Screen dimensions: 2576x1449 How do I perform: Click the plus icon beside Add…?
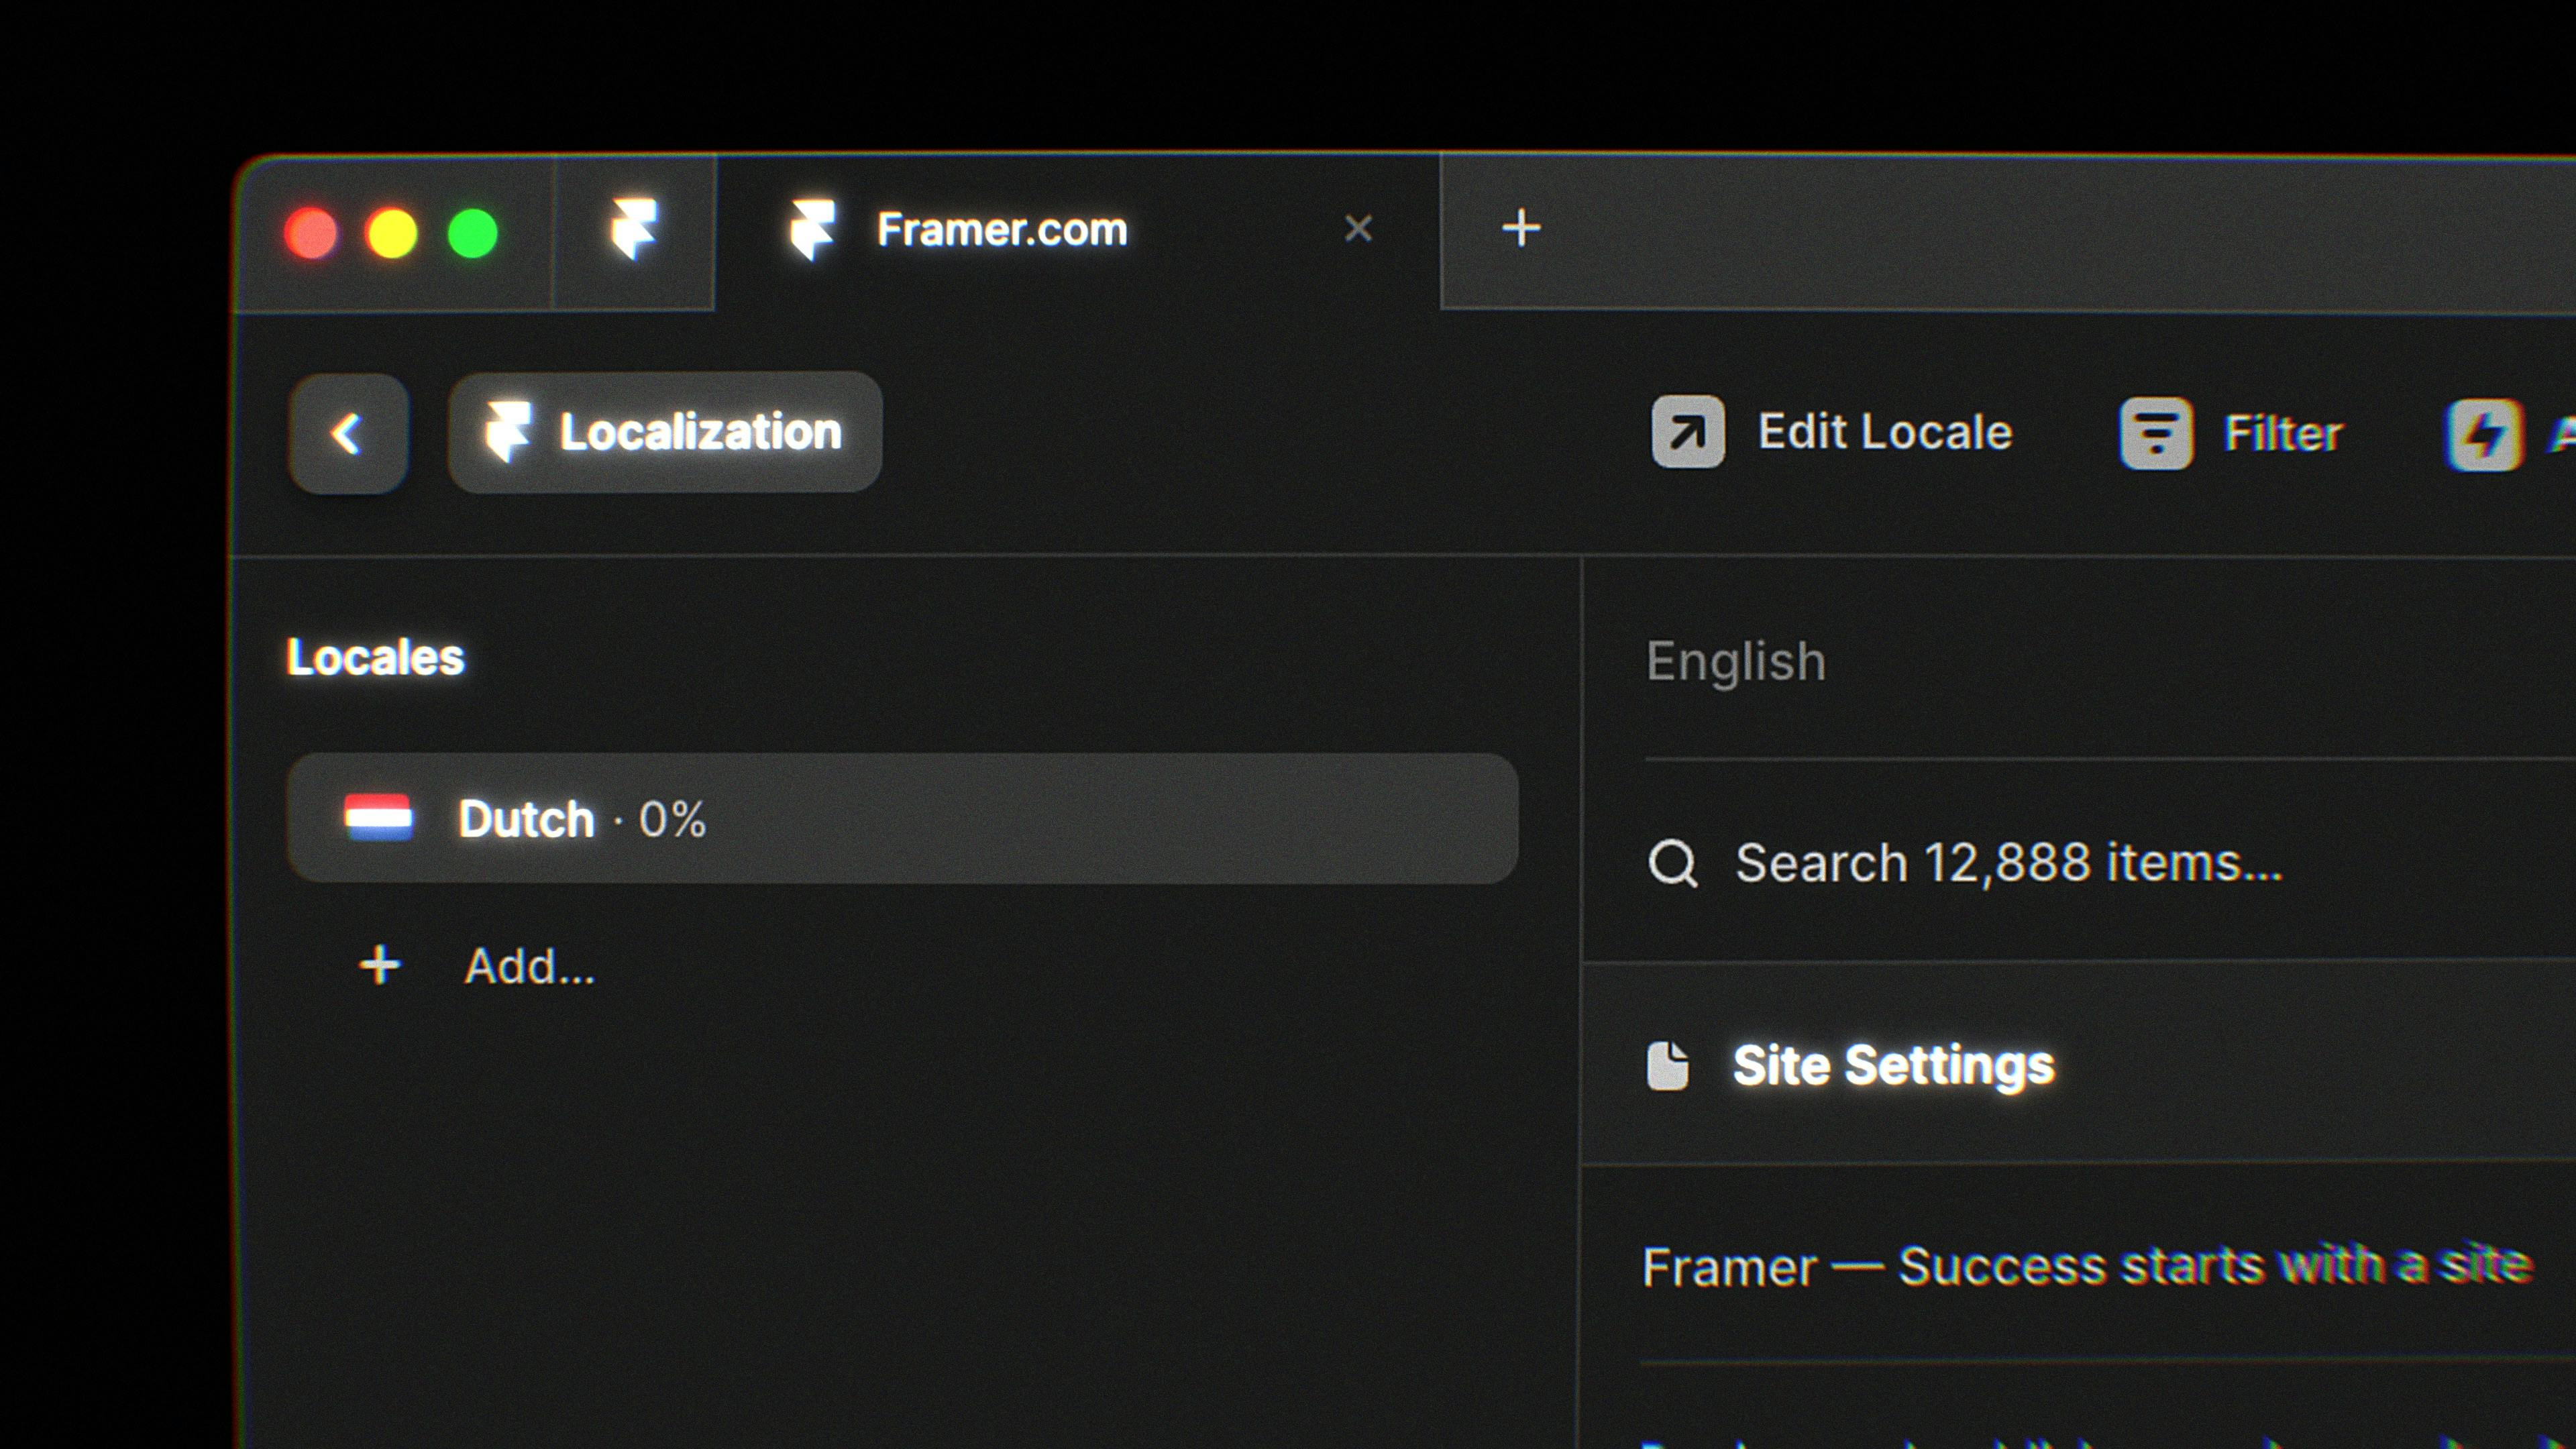380,965
